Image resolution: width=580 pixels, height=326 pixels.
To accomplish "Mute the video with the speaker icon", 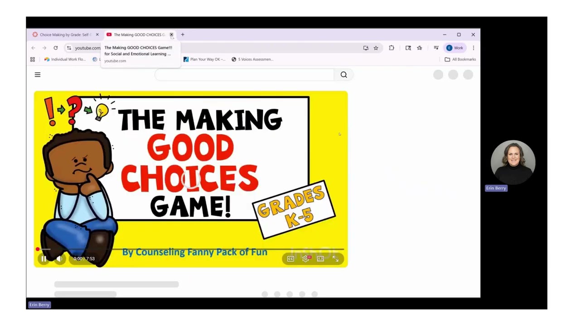I will click(x=59, y=259).
